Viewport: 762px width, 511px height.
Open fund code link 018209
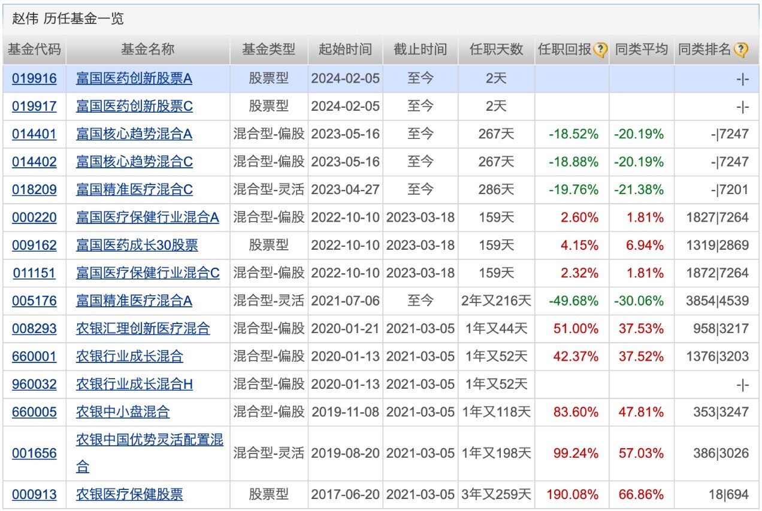(34, 190)
